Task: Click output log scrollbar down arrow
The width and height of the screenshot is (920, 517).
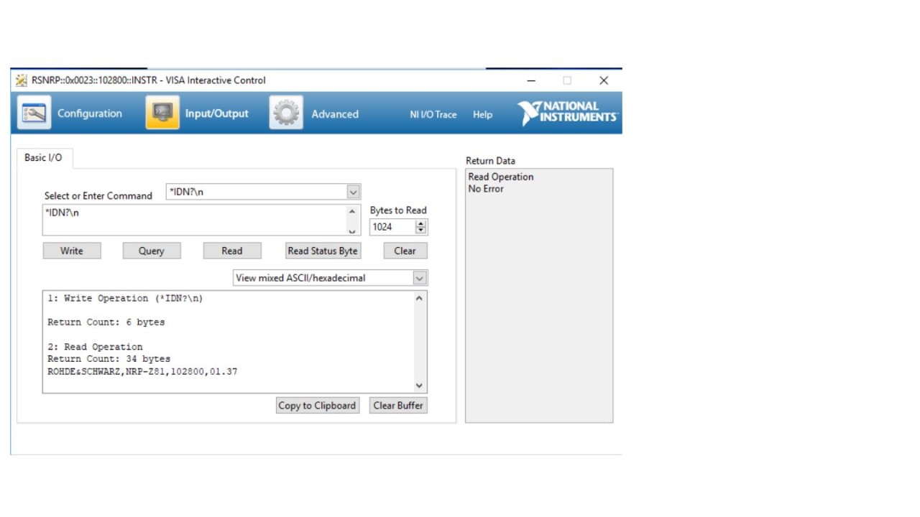Action: [x=420, y=386]
